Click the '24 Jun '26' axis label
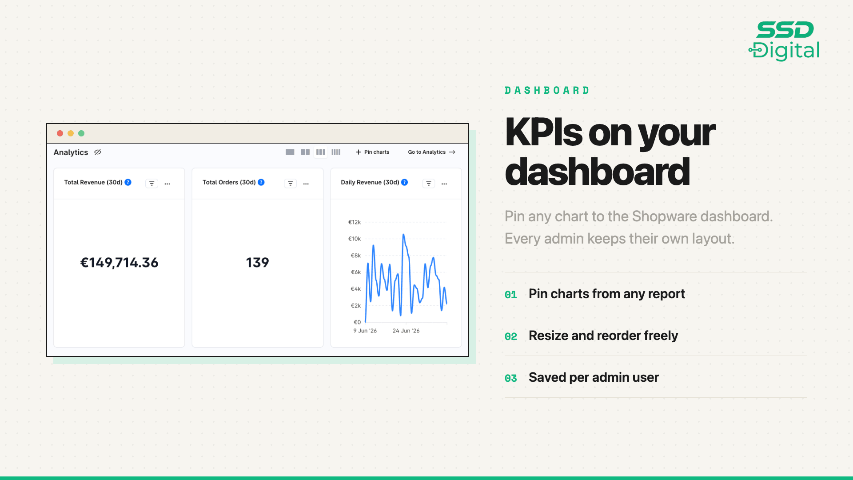 [406, 331]
